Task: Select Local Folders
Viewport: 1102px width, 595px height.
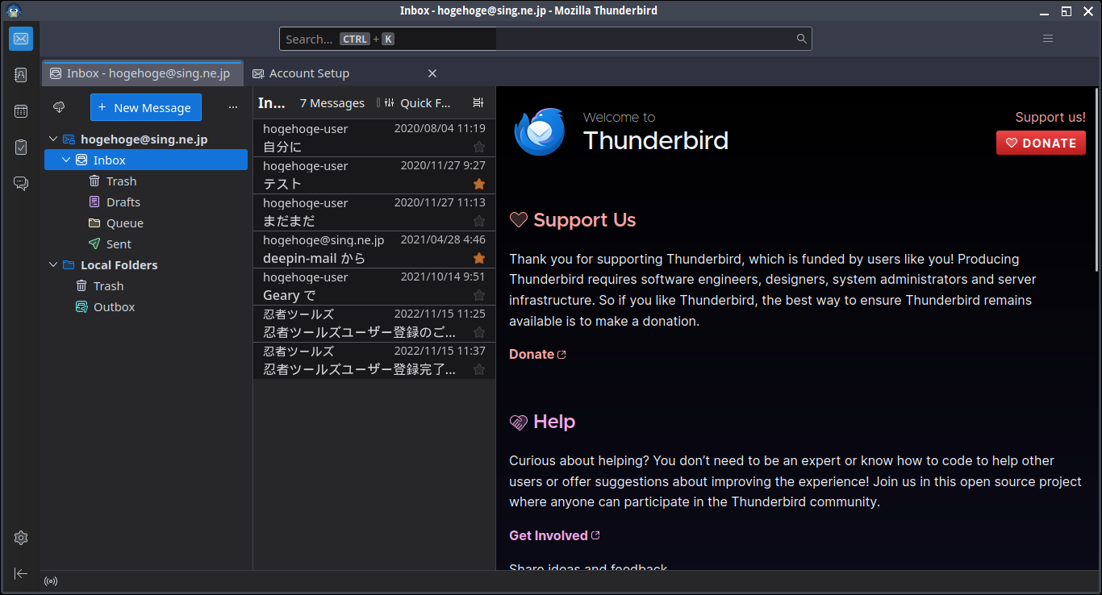Action: 146,265
